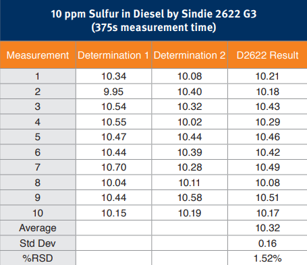Select the Average value 10.32
Screen dimensions: 307x265
pos(268,228)
